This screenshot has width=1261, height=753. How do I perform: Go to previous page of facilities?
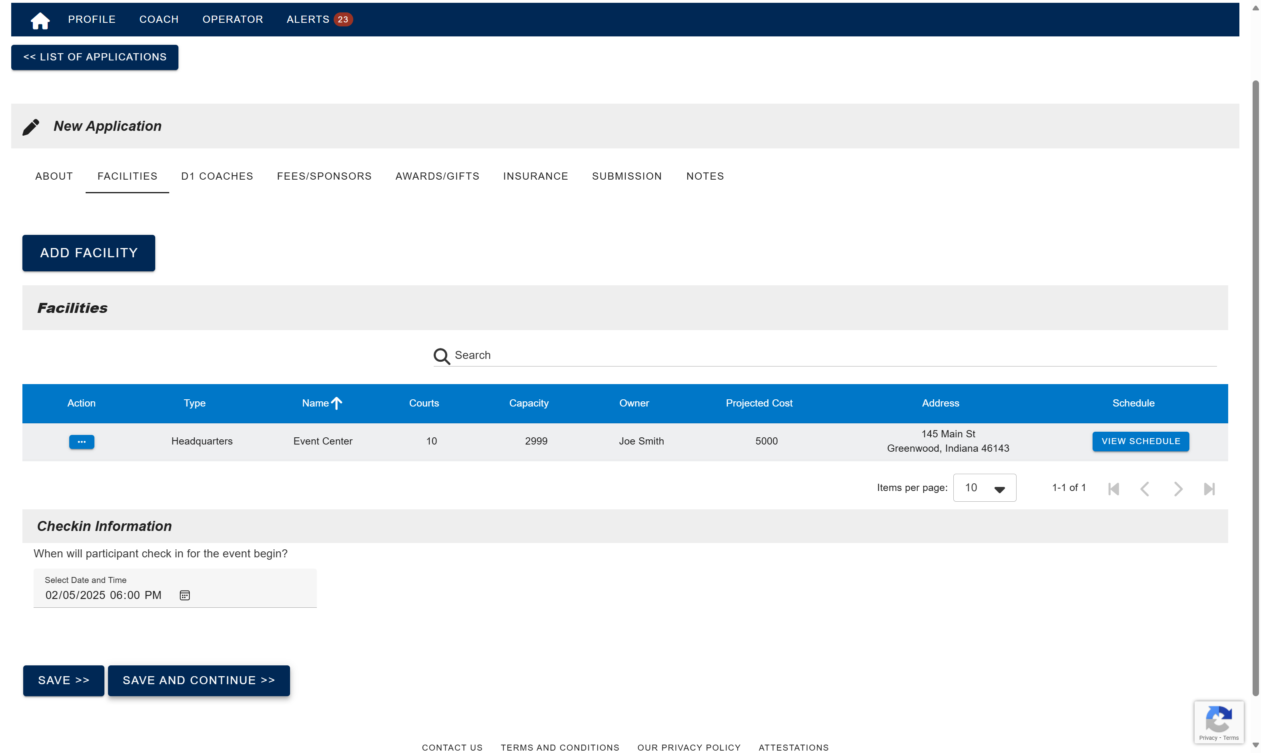[x=1145, y=489]
